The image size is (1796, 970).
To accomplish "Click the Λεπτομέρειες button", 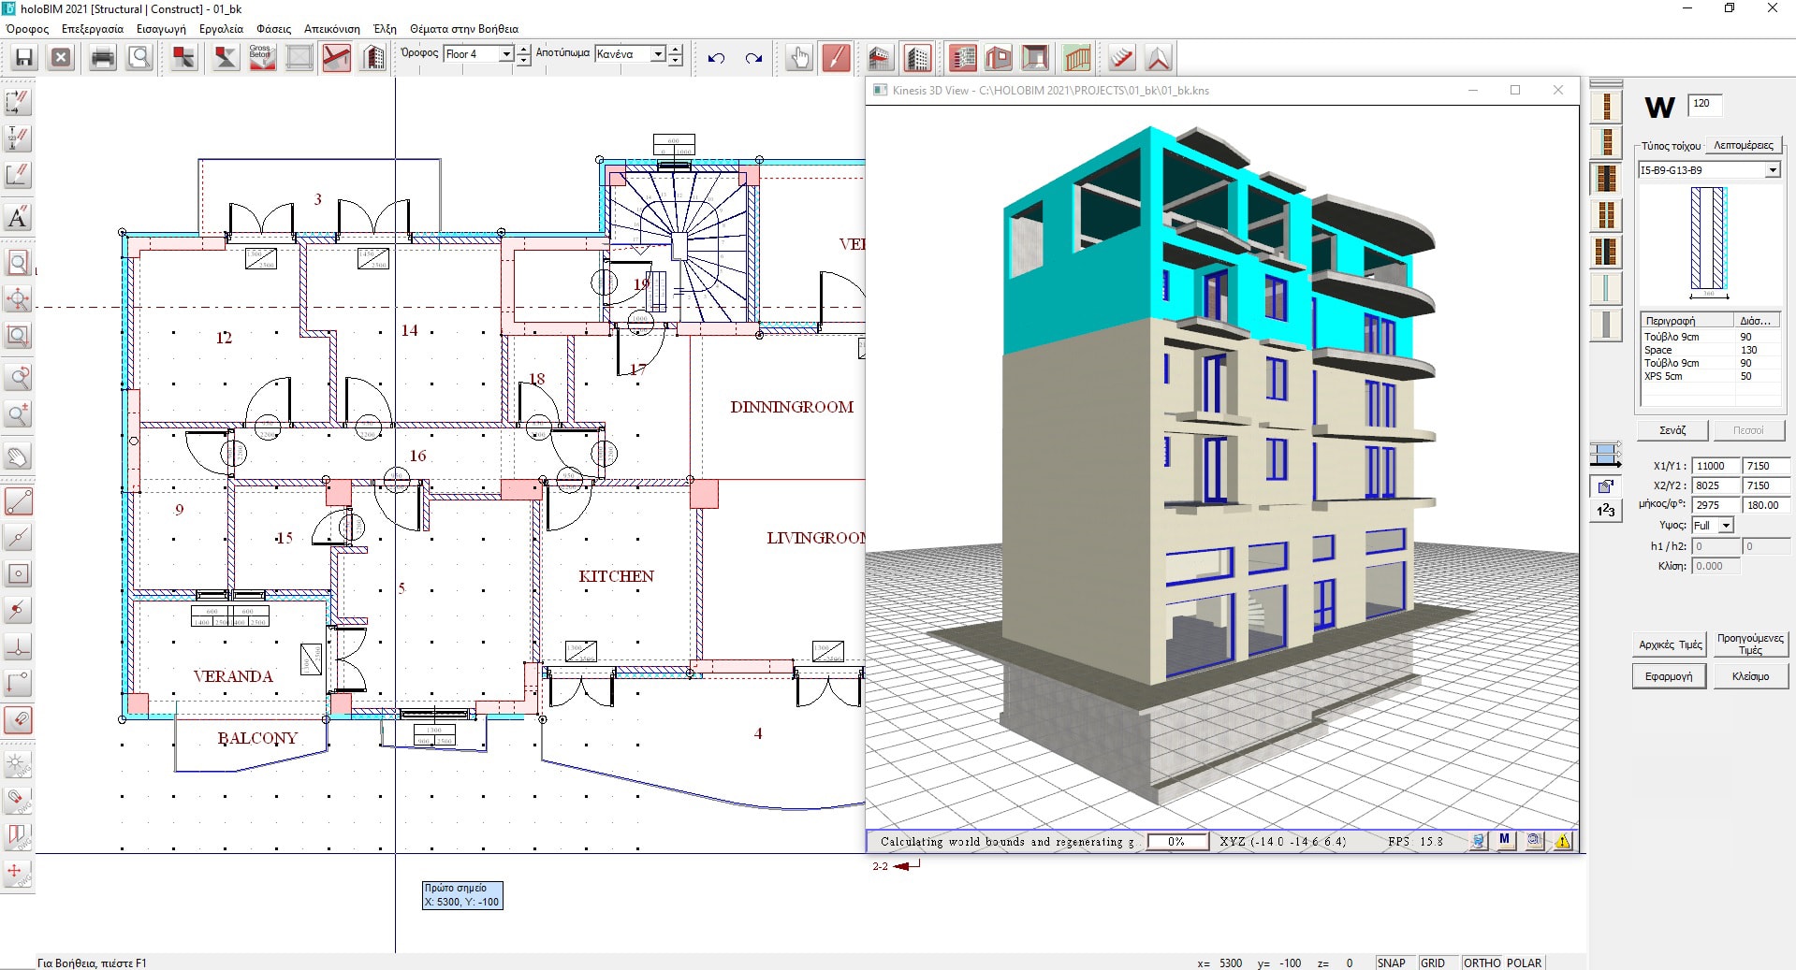I will pyautogui.click(x=1743, y=145).
